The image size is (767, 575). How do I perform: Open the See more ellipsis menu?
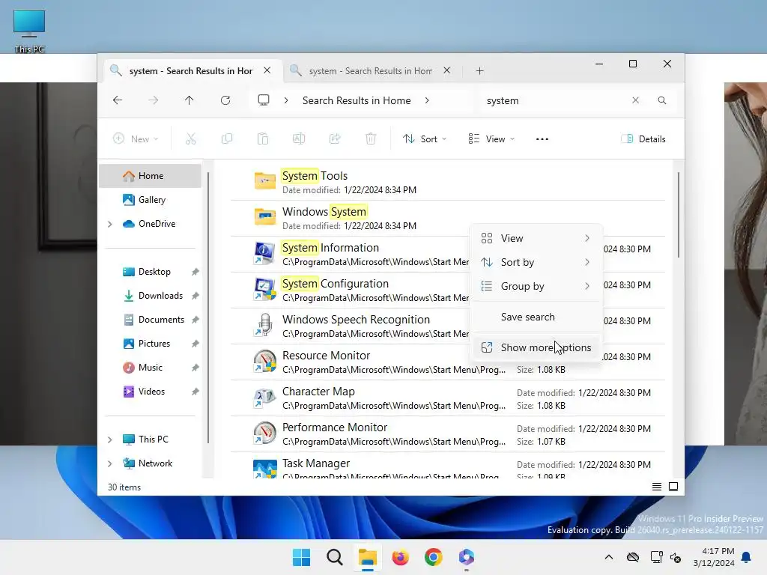[542, 139]
